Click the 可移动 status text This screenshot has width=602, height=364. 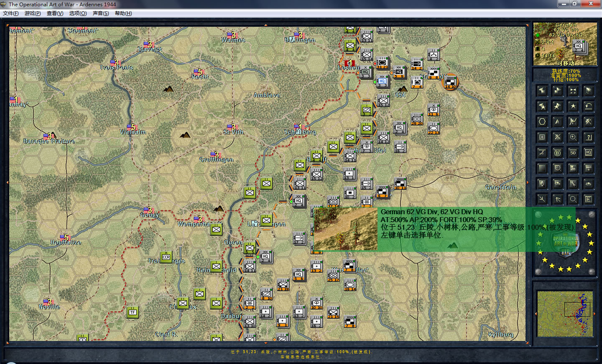[x=565, y=63]
